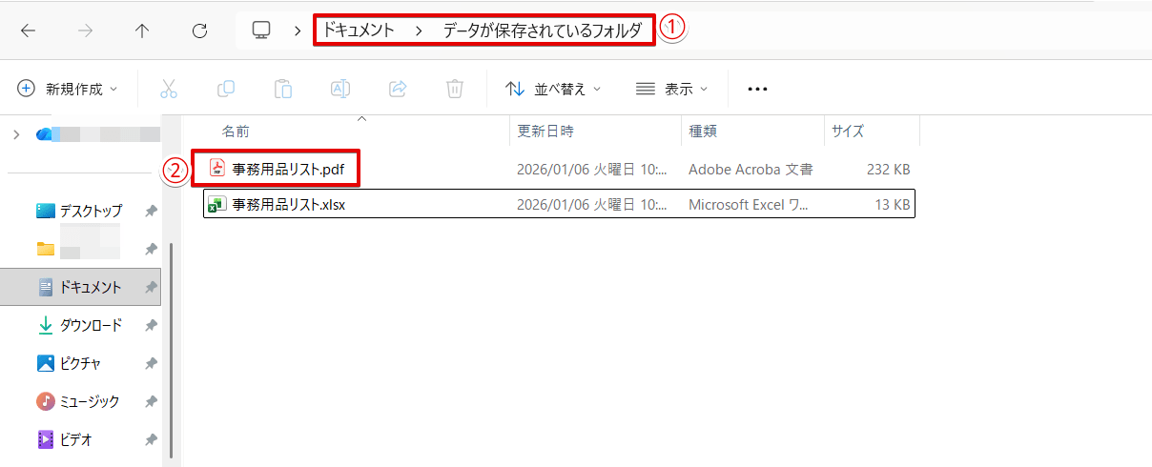Click the Paste clipboard icon
Screen dimensions: 1152x467
tap(283, 89)
